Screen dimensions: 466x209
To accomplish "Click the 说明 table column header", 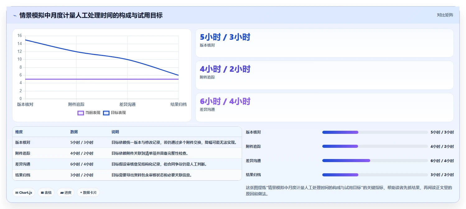I will click(115, 132).
